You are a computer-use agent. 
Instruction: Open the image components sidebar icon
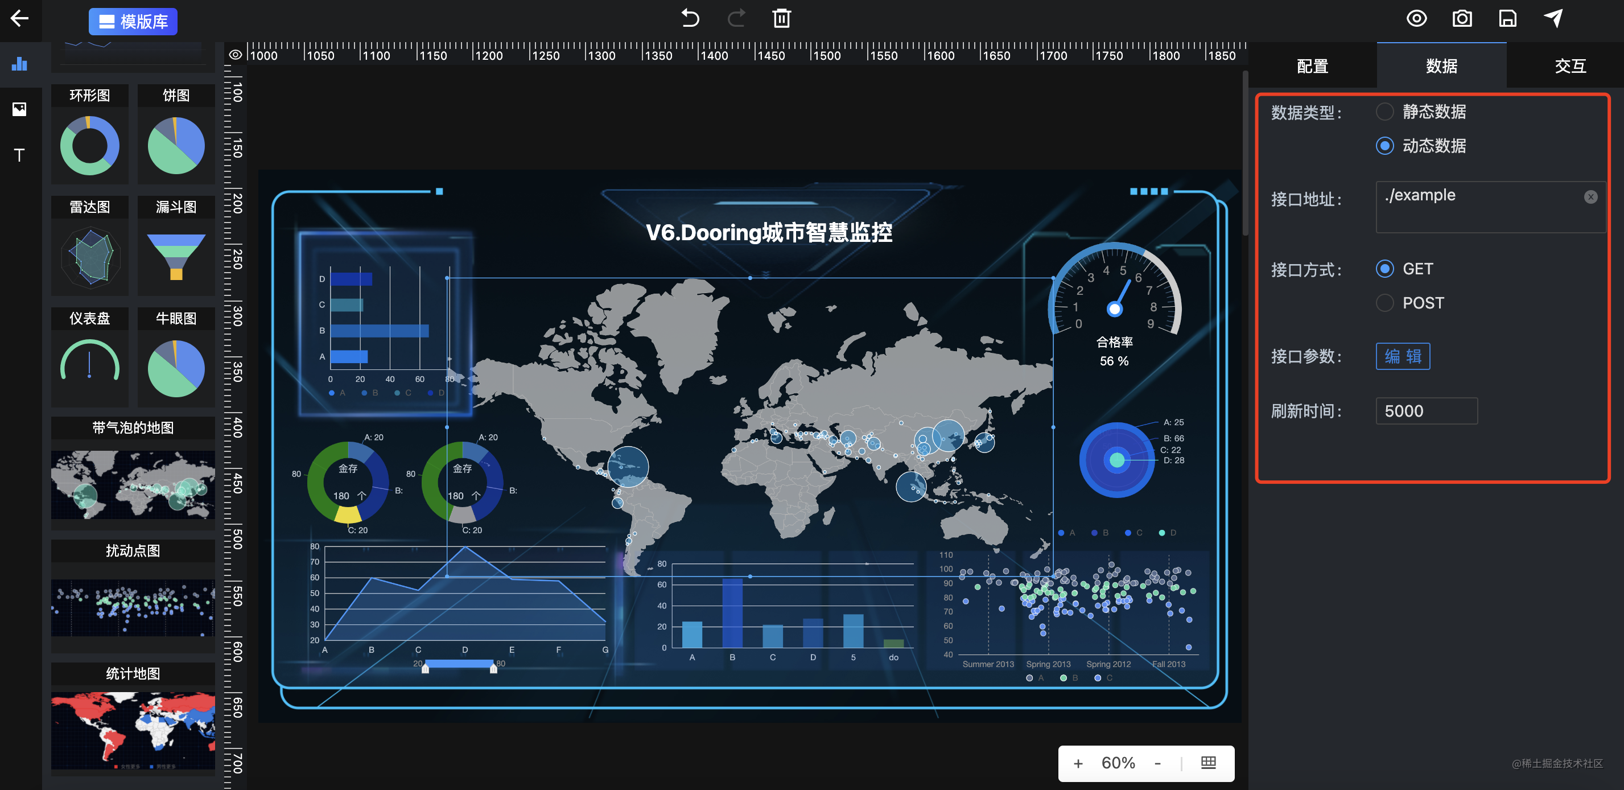click(x=19, y=109)
